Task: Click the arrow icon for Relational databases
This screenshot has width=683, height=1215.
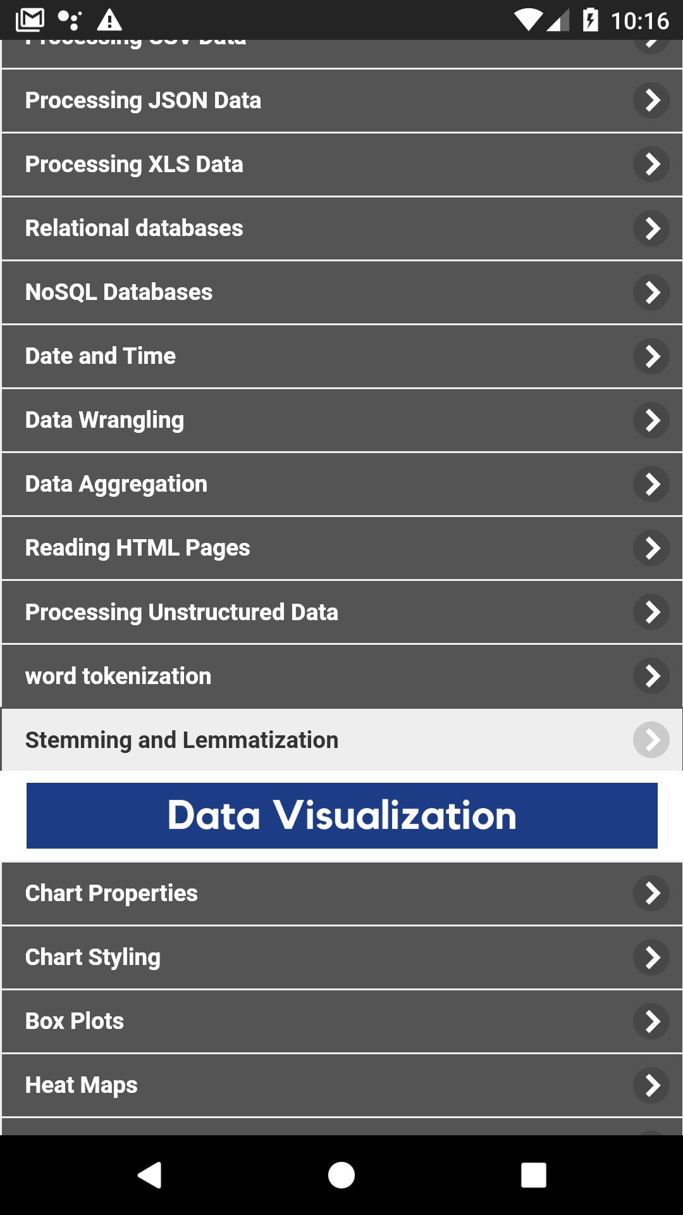Action: point(651,228)
